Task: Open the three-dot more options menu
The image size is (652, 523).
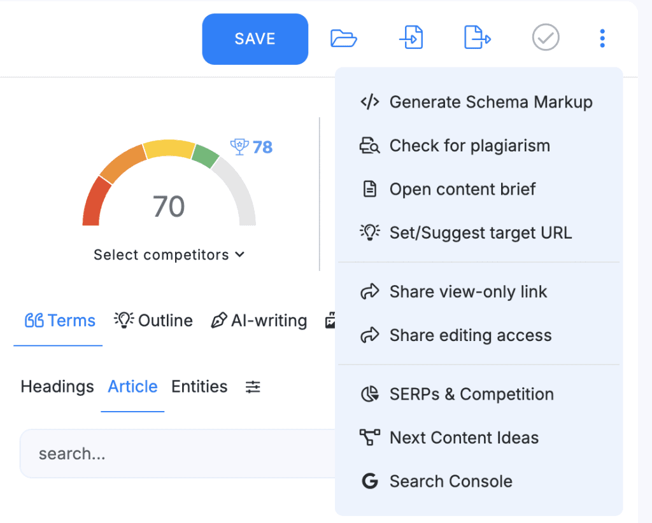Action: click(602, 39)
